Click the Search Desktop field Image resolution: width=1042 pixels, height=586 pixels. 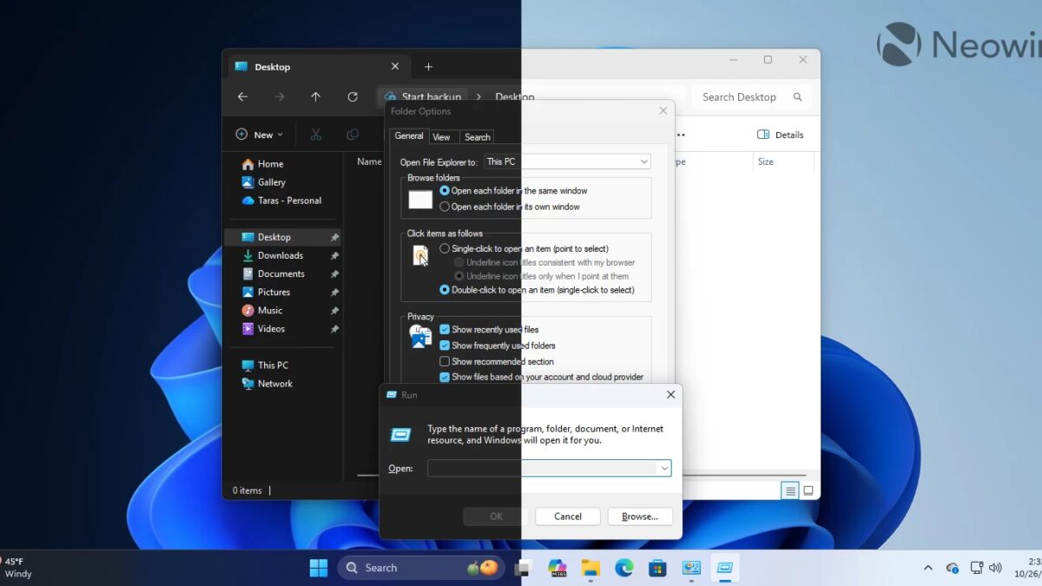(752, 97)
